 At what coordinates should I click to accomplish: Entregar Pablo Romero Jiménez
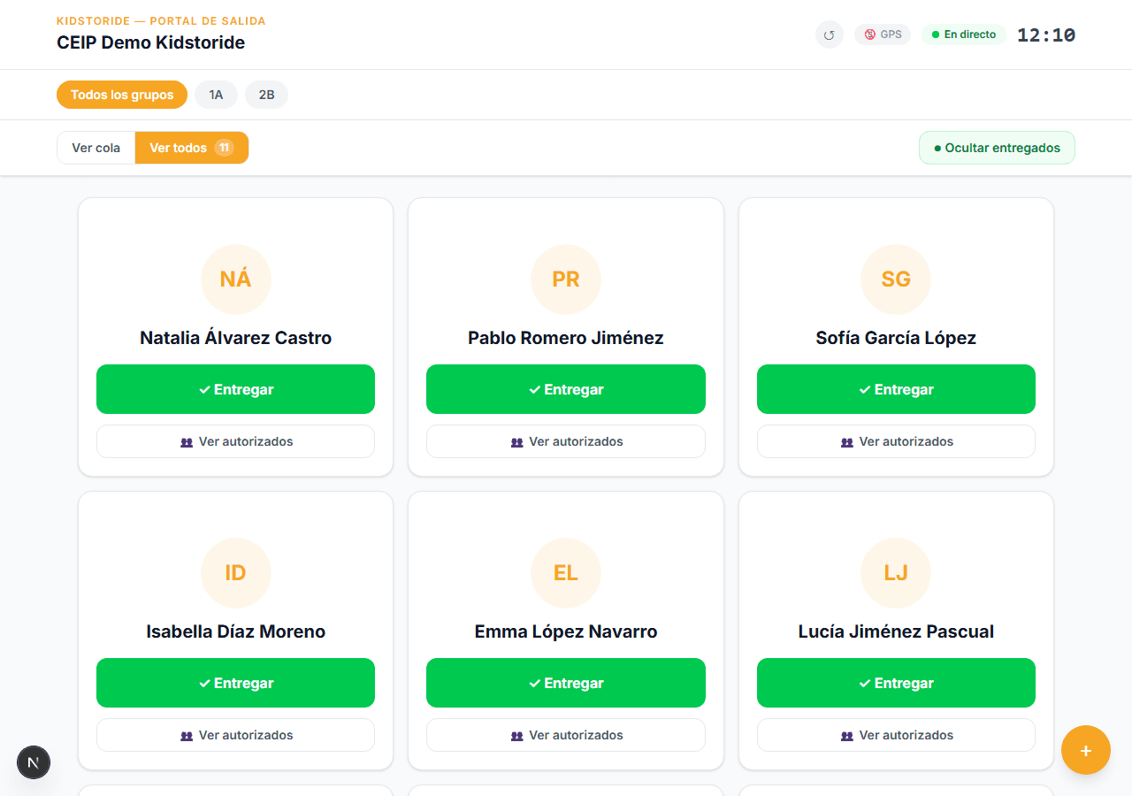[566, 389]
